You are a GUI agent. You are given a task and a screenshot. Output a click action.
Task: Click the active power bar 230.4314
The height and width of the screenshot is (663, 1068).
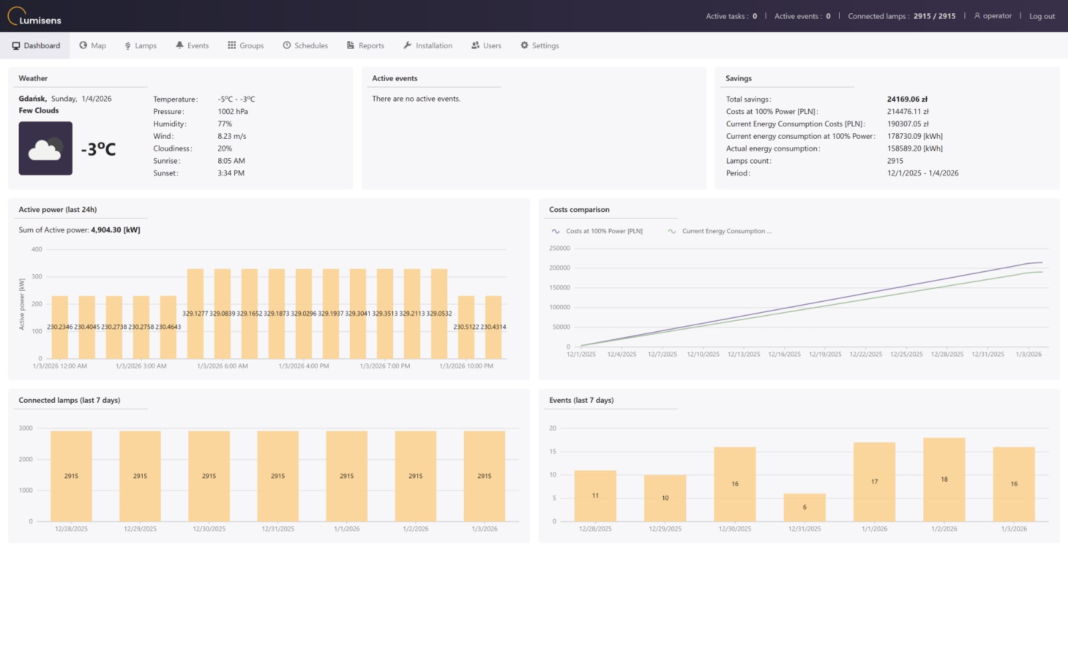click(x=493, y=327)
